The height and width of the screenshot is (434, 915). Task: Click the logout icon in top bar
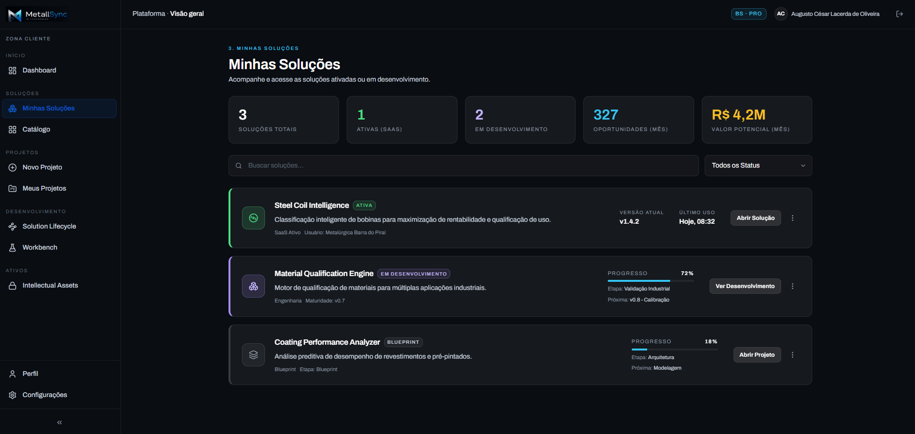pyautogui.click(x=900, y=14)
